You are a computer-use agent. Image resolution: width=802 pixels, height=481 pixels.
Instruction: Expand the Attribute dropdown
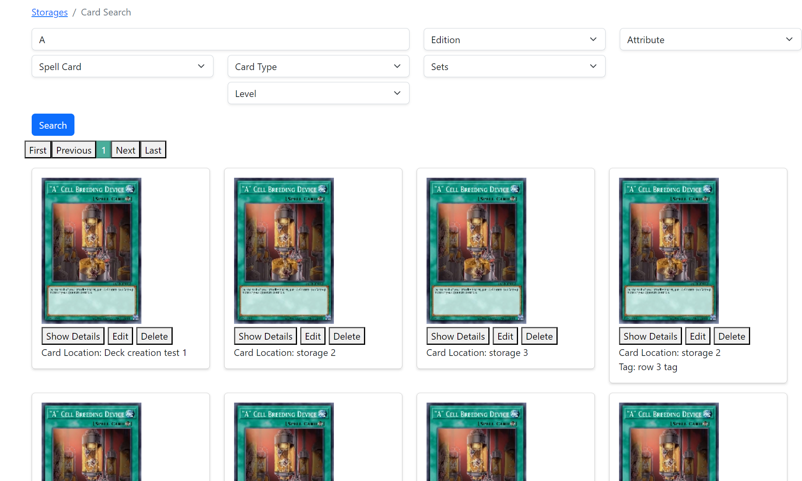click(x=710, y=39)
